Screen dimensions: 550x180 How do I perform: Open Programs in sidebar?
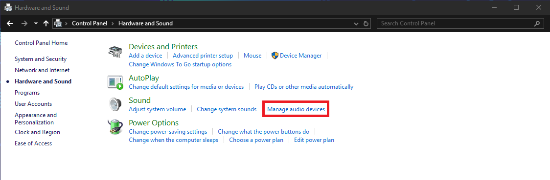pos(27,93)
